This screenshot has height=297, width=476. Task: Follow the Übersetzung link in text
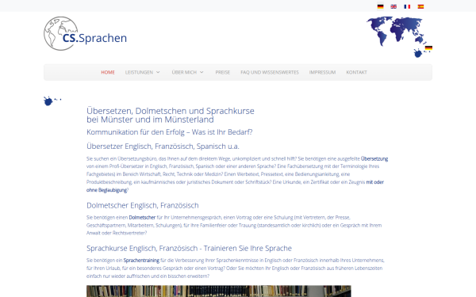(x=374, y=158)
